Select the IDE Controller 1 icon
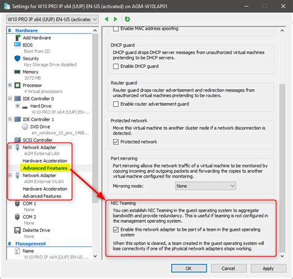This screenshot has width=293, height=279. [x=17, y=119]
